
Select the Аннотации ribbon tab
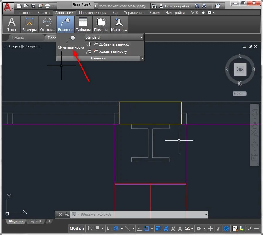(64, 13)
